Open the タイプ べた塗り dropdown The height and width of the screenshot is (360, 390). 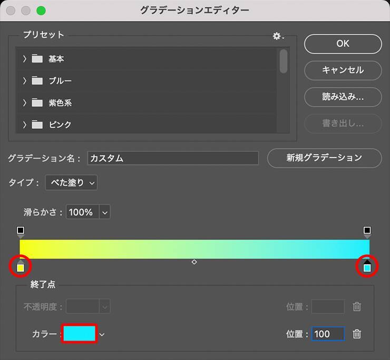pos(71,183)
